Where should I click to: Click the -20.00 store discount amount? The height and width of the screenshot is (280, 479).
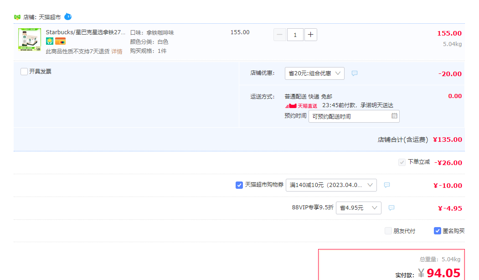pyautogui.click(x=450, y=74)
